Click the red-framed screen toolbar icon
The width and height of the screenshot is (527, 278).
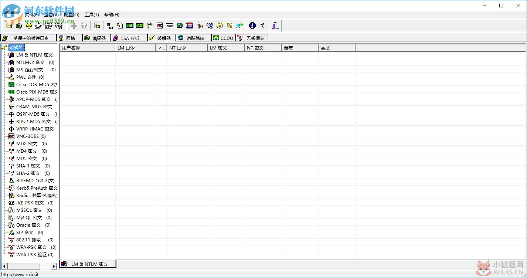click(x=190, y=26)
